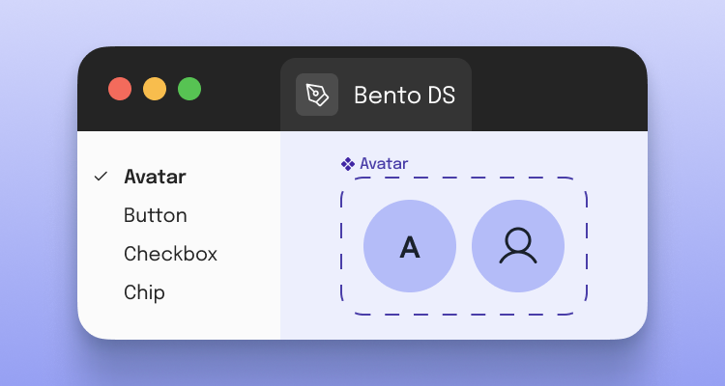This screenshot has height=386, width=725.
Task: Maximize the window using the green button
Action: [x=189, y=89]
